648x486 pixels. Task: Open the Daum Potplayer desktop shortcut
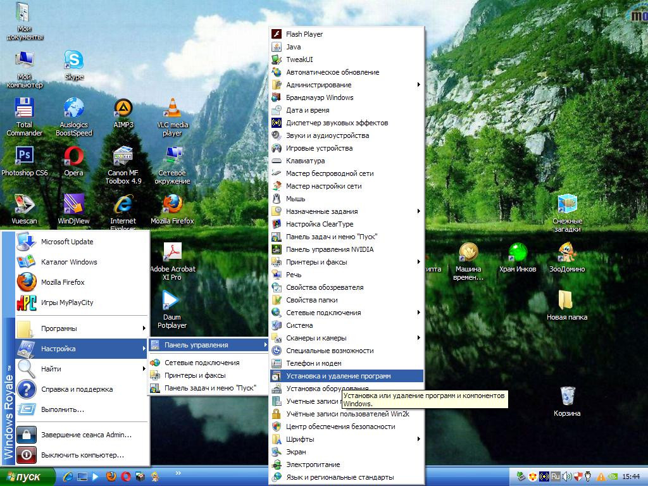pyautogui.click(x=172, y=302)
